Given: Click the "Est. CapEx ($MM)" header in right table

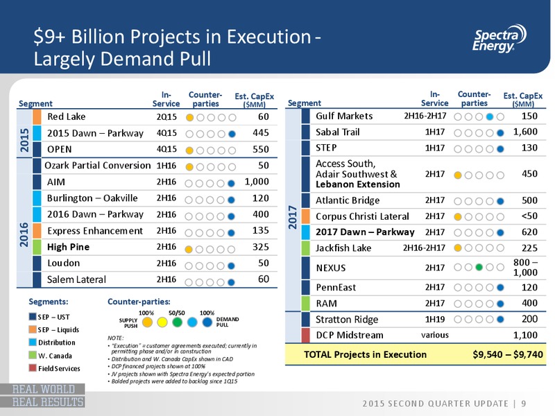Looking at the screenshot, I should pyautogui.click(x=523, y=99).
